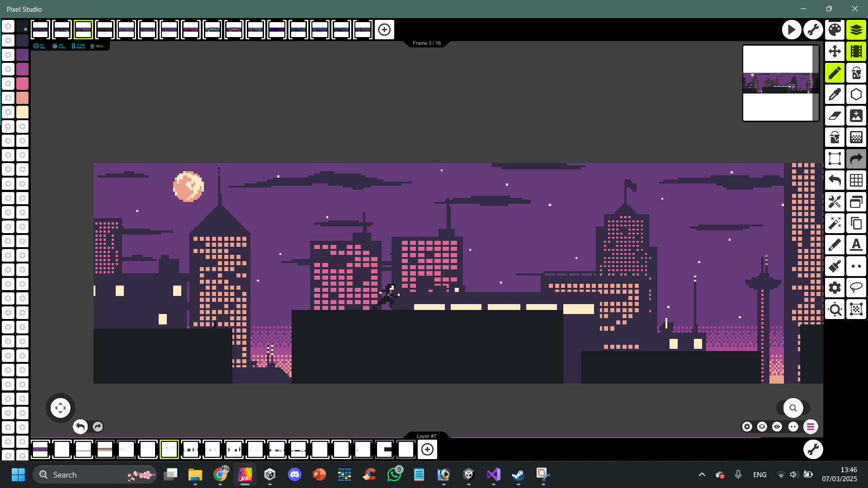Select the Eraser tool

[x=835, y=116]
